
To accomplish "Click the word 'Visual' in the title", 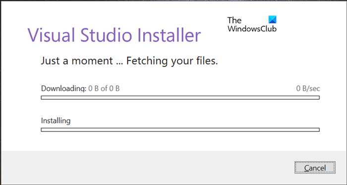I will [52, 35].
